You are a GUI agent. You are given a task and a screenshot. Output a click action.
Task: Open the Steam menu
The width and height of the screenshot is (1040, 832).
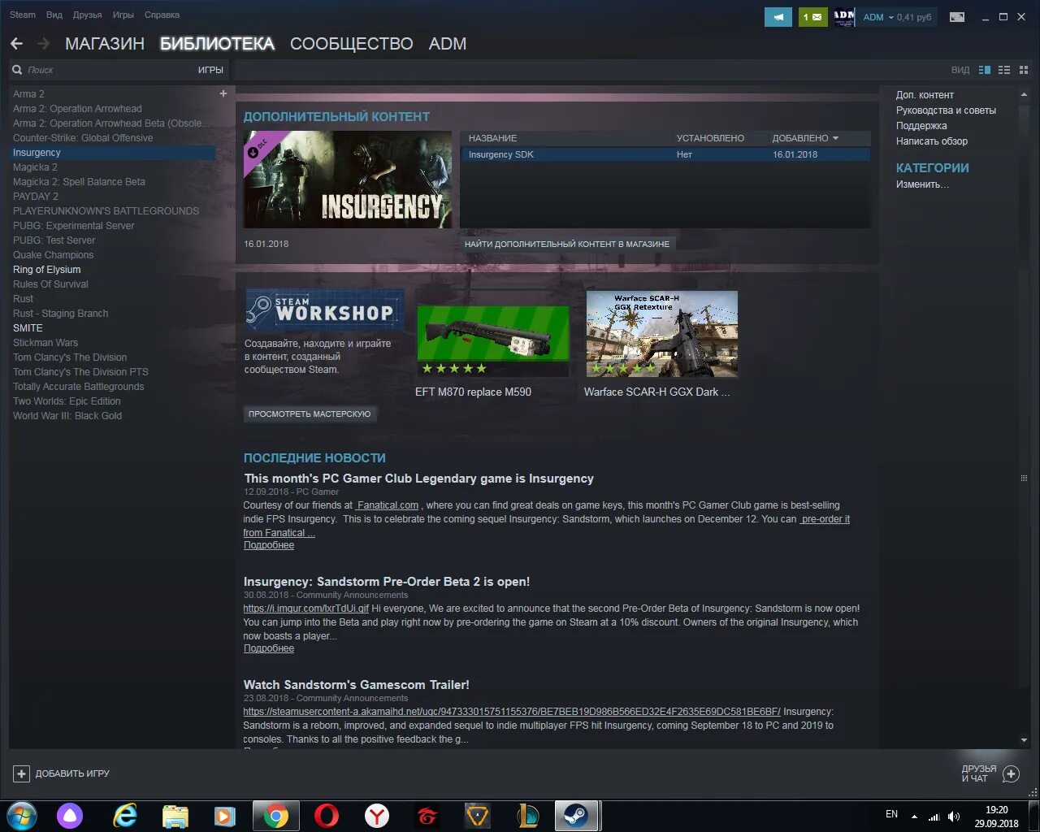click(x=23, y=15)
